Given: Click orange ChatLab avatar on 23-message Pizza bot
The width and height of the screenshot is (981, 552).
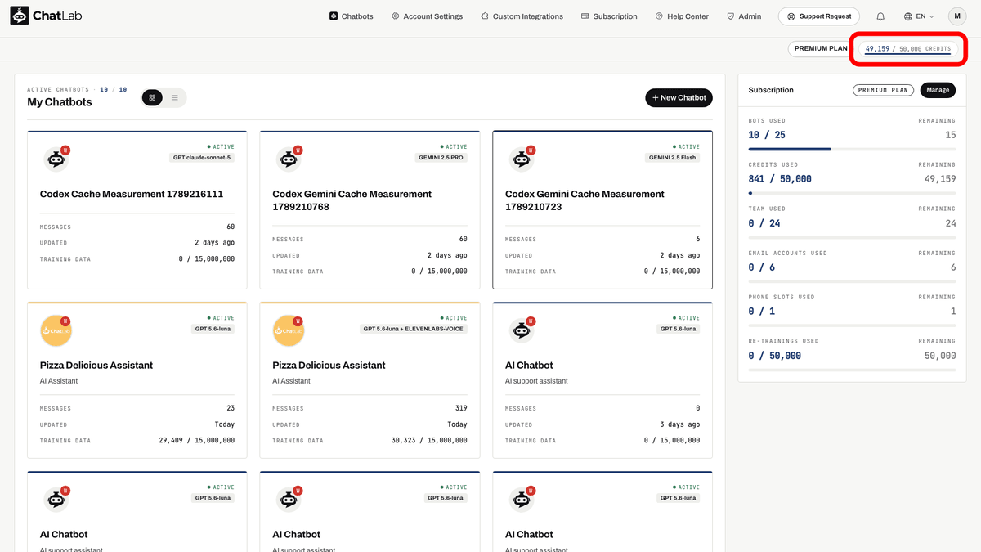Looking at the screenshot, I should pyautogui.click(x=56, y=330).
